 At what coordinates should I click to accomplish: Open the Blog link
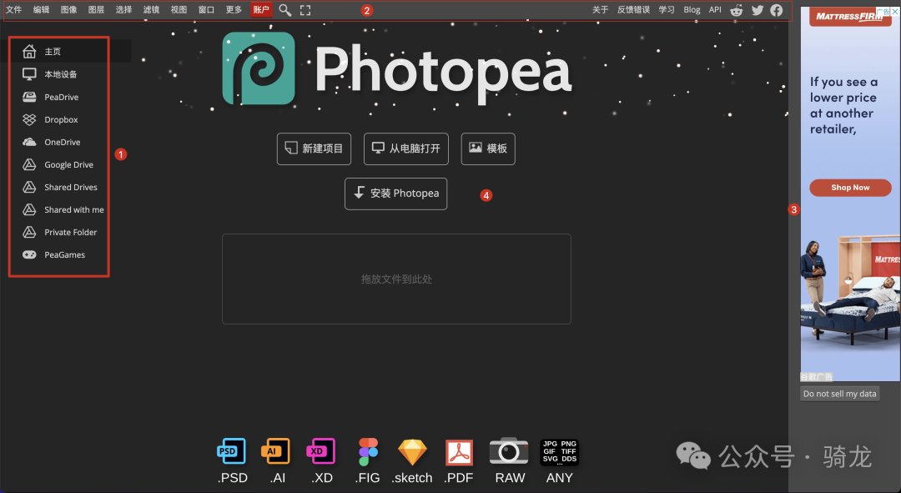pyautogui.click(x=692, y=10)
